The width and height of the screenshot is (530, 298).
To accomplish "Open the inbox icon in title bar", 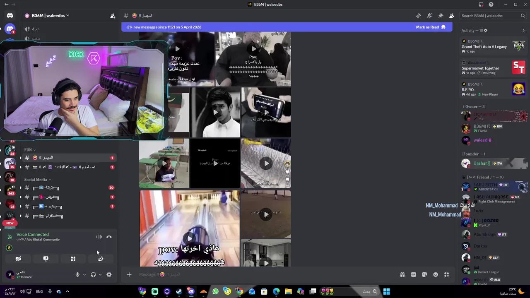I will pos(481,5).
